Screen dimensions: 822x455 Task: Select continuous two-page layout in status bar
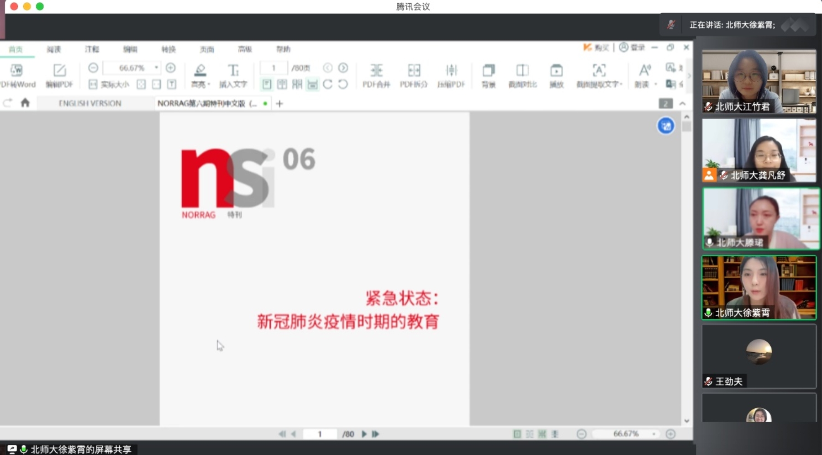pyautogui.click(x=542, y=434)
